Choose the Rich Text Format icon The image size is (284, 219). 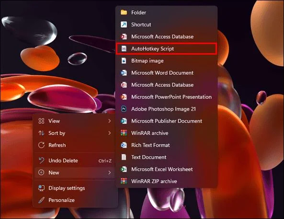tap(124, 145)
